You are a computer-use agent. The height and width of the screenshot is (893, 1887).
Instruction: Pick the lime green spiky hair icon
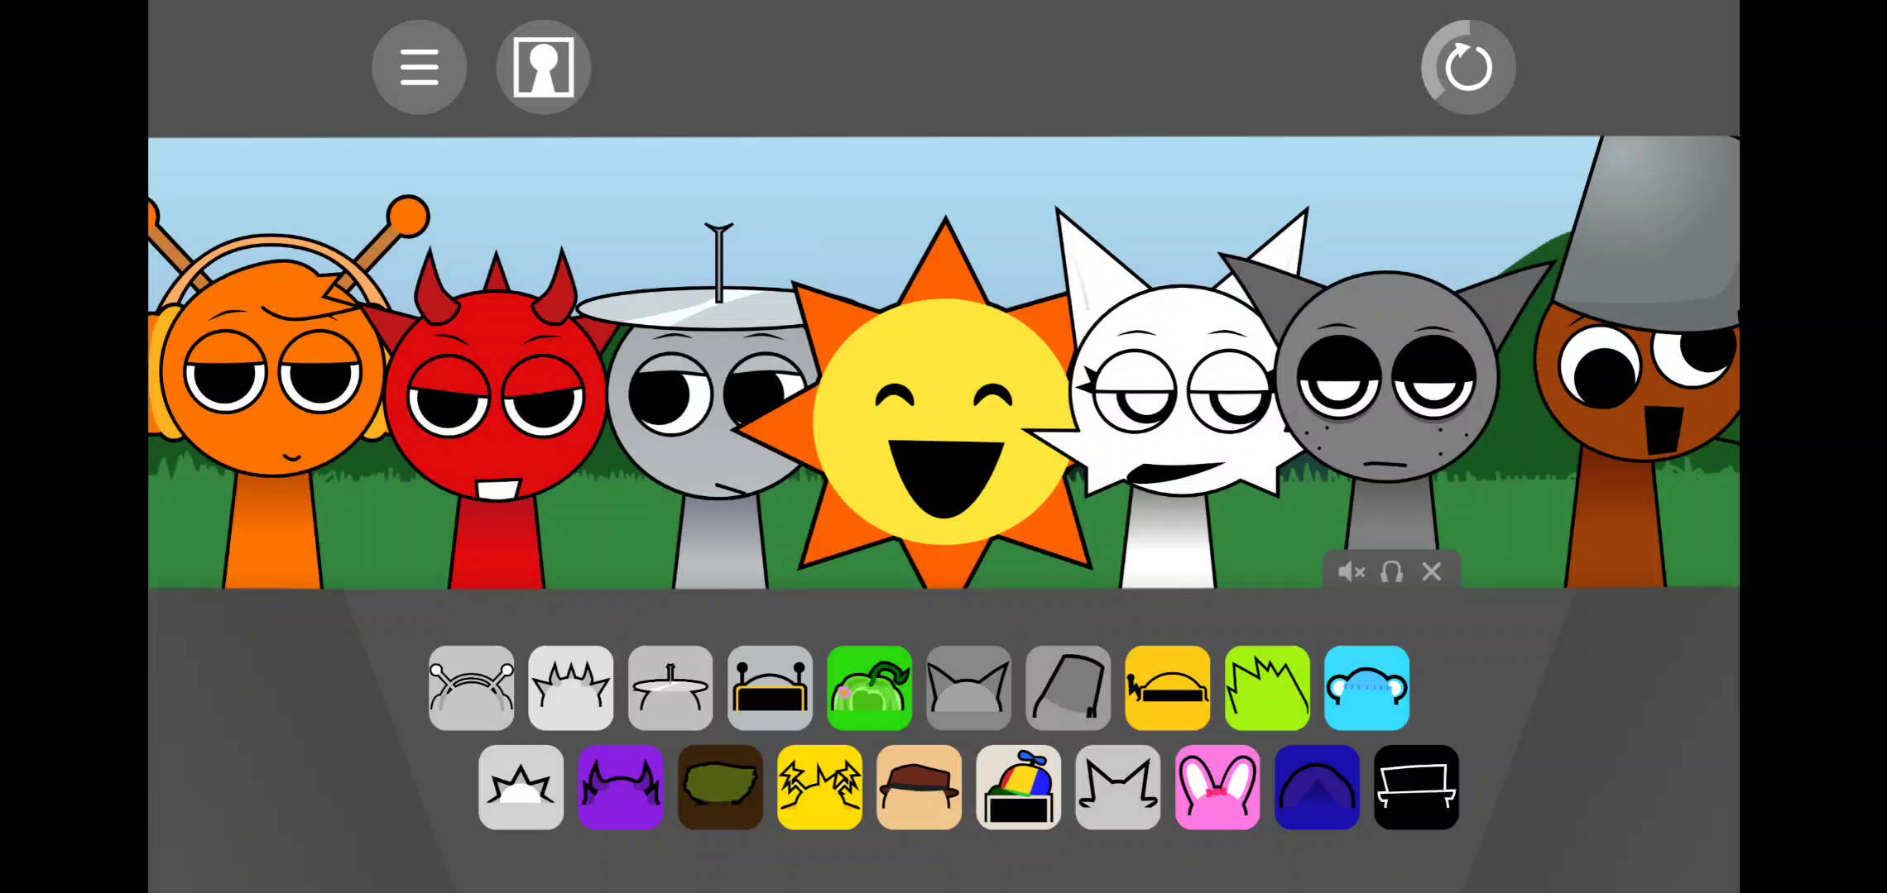click(x=1267, y=688)
